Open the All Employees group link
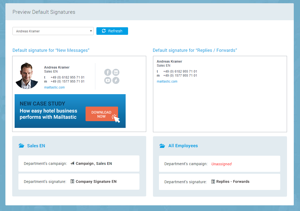 [x=183, y=146]
